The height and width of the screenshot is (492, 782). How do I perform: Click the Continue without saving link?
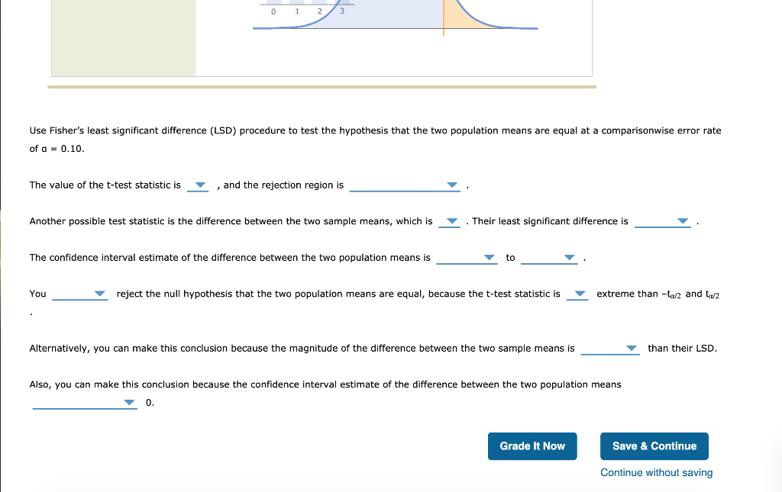coord(656,472)
